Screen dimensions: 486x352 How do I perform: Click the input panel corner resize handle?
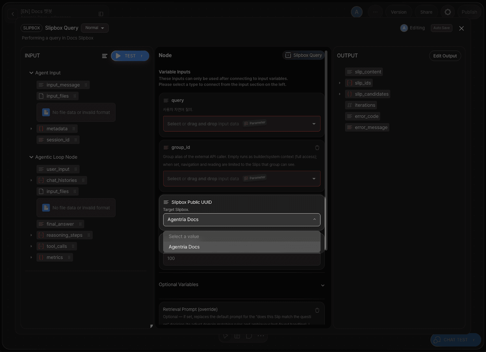click(x=151, y=326)
